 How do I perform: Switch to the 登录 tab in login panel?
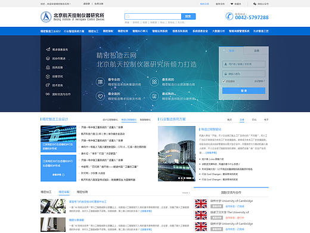point(231,51)
